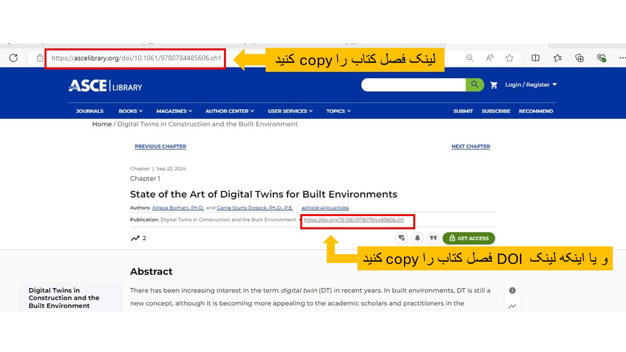Open the shopping cart

(494, 85)
